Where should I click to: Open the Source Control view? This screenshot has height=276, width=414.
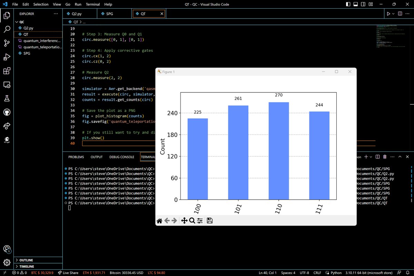pyautogui.click(x=7, y=43)
